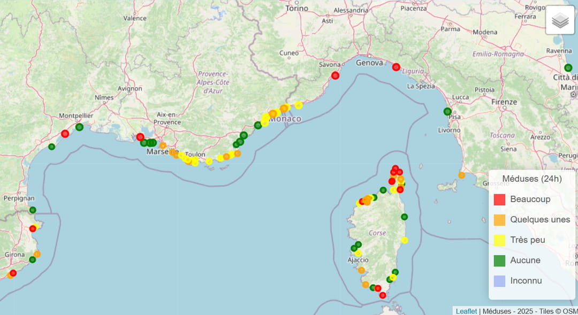Click the Parma city label
This screenshot has height=315, width=578.
[450, 29]
